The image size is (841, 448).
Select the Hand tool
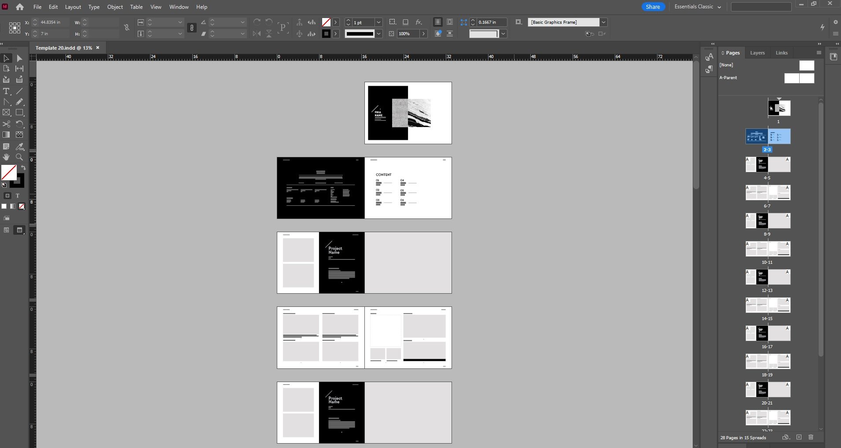pos(6,157)
